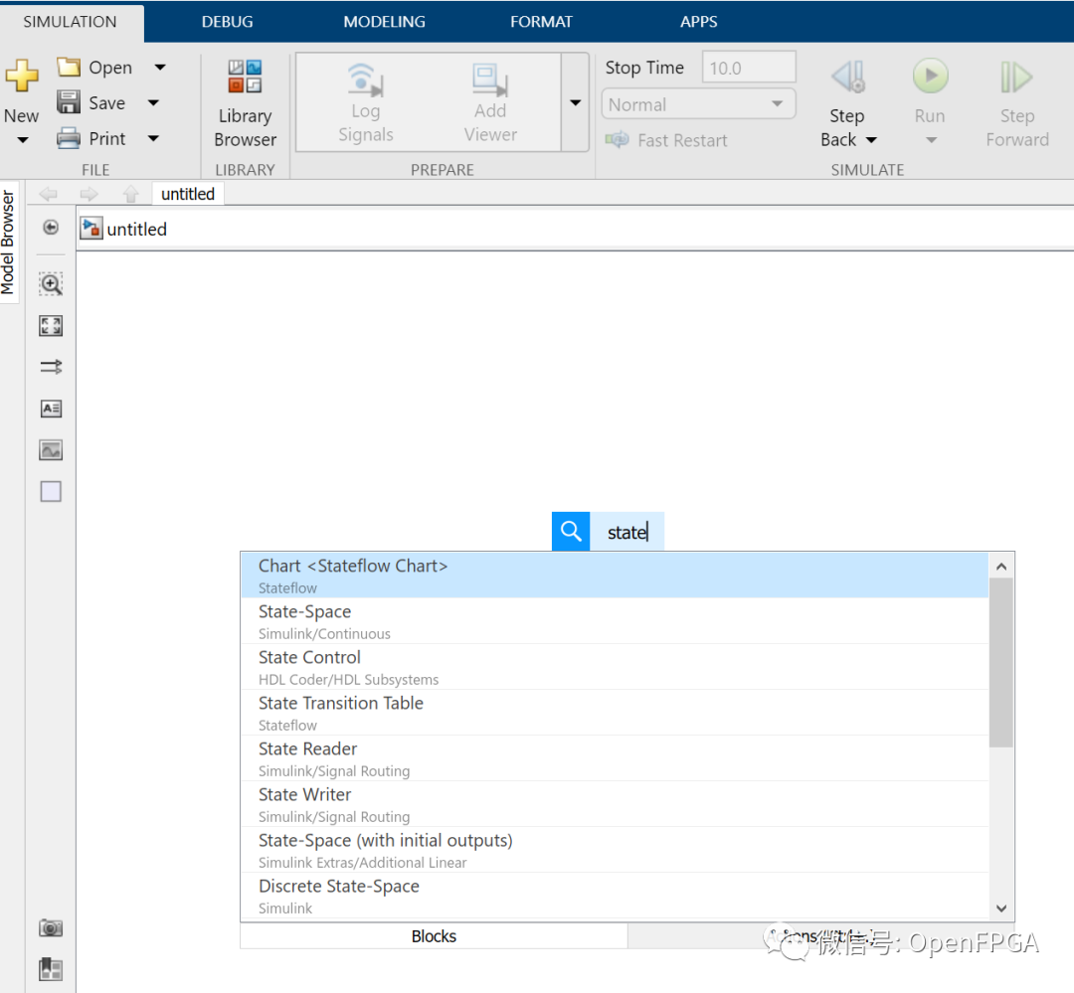Click the untitled model icon in the breadcrumb
1074x993 pixels.
[91, 228]
